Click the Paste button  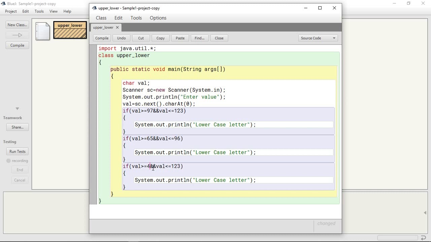click(180, 38)
